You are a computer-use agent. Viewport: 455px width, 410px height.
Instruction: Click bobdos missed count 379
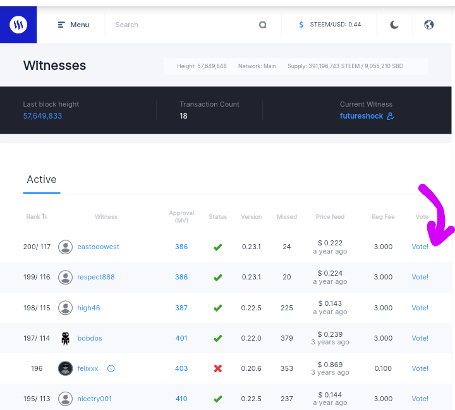287,338
